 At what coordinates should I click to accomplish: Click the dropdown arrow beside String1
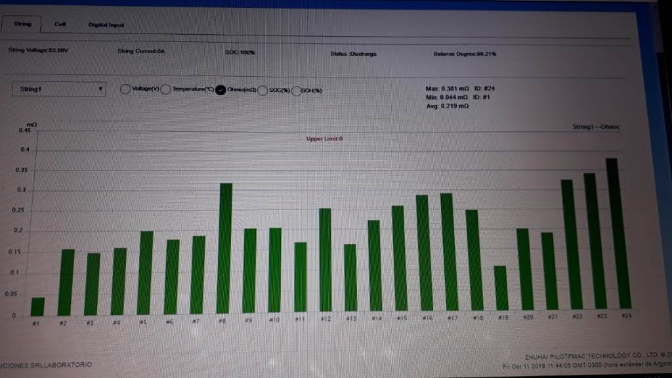(100, 89)
